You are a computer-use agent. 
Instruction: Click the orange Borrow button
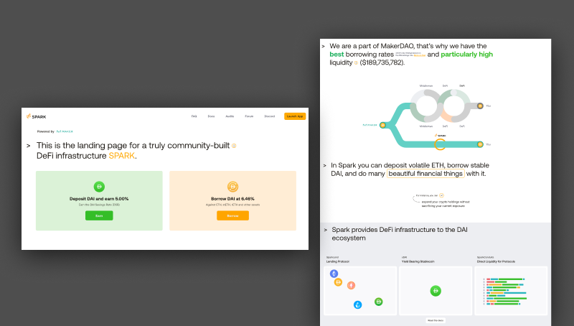tap(232, 215)
